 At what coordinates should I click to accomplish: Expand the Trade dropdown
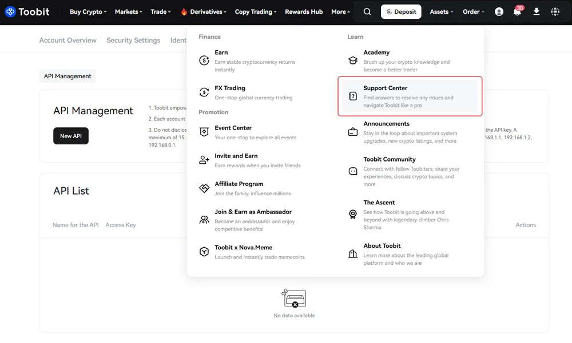161,11
